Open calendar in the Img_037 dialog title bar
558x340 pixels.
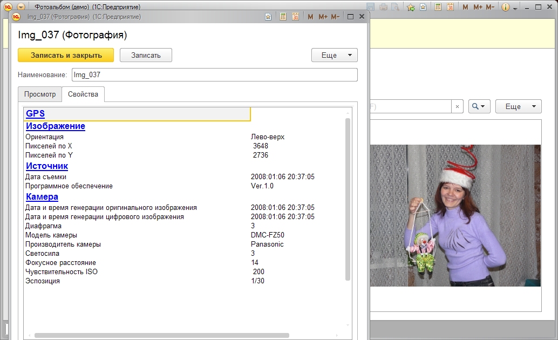pyautogui.click(x=296, y=17)
